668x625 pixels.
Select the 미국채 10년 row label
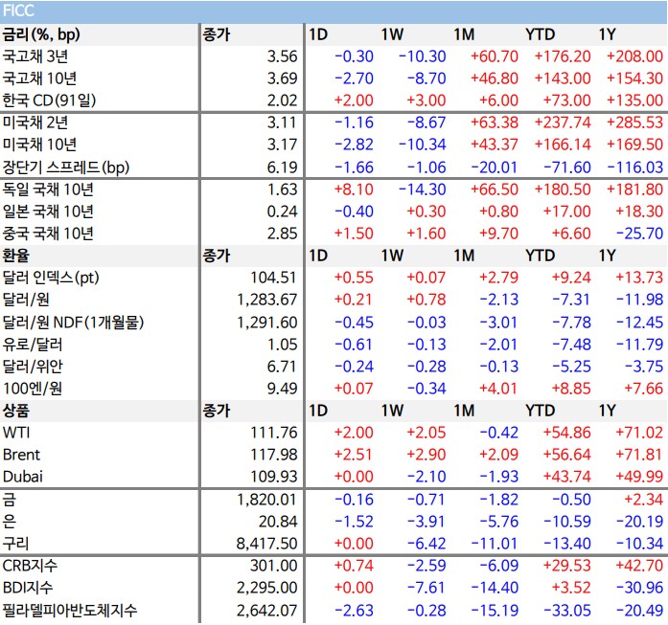coord(39,145)
